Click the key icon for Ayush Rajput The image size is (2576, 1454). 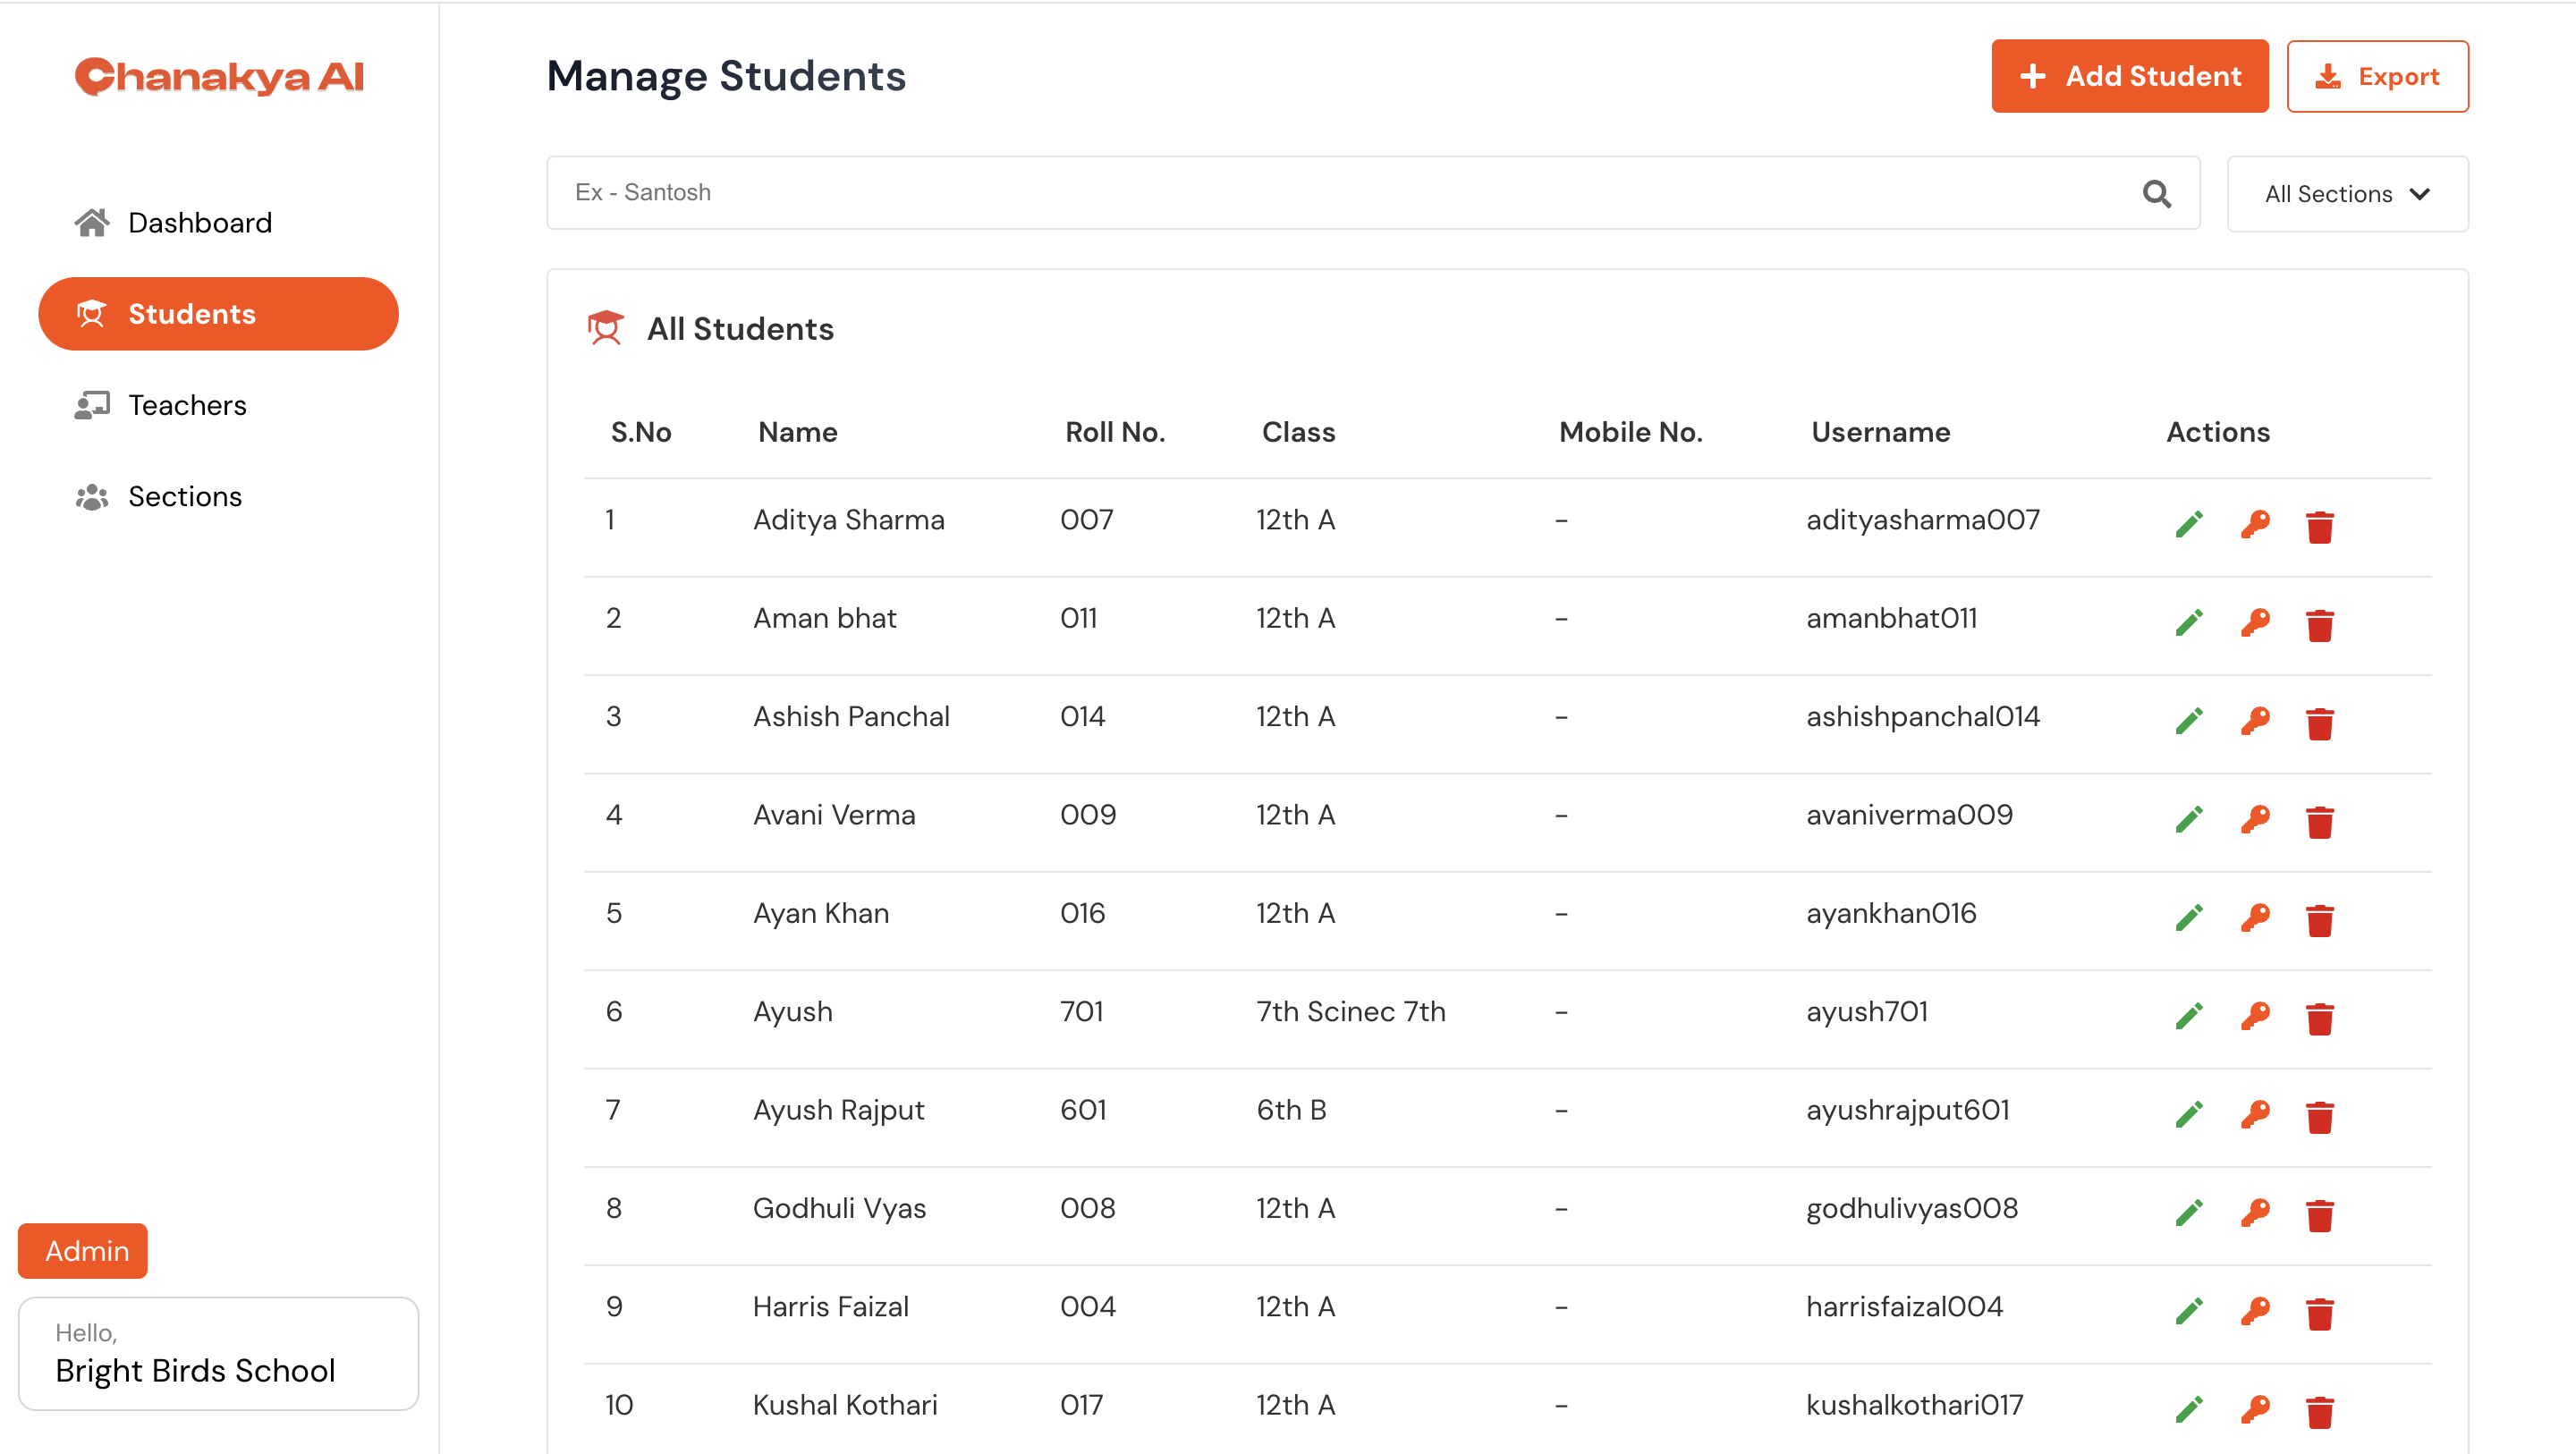pyautogui.click(x=2255, y=1114)
